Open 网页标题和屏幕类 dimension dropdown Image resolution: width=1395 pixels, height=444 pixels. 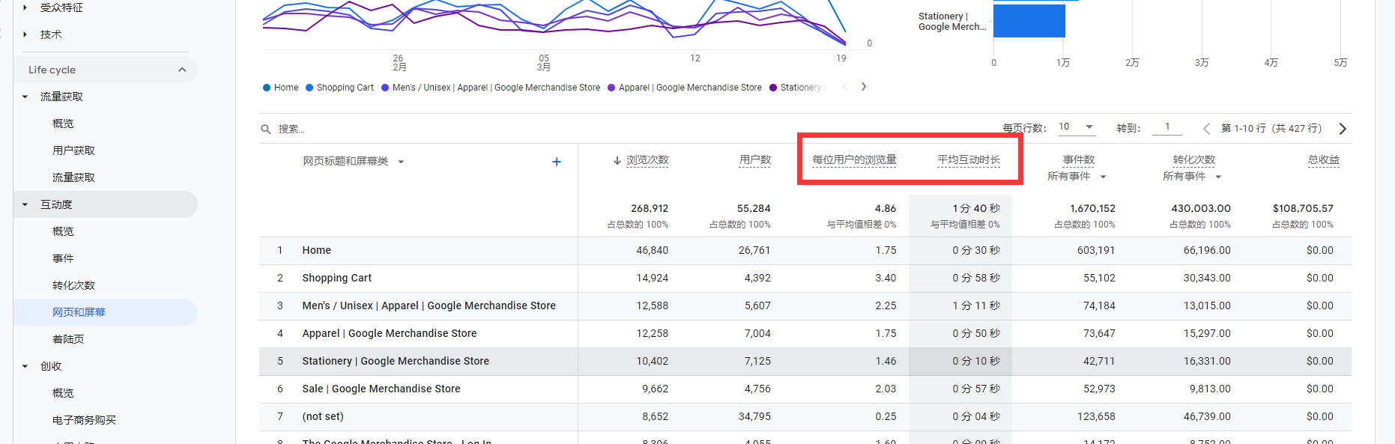click(401, 162)
